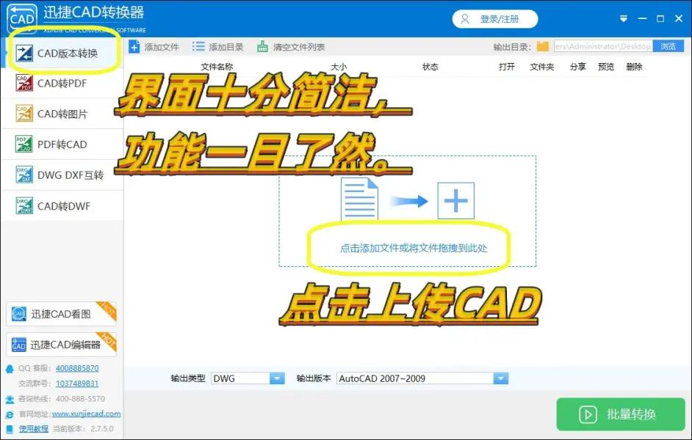The height and width of the screenshot is (440, 692).
Task: Click the 大小 column header
Action: click(x=339, y=67)
